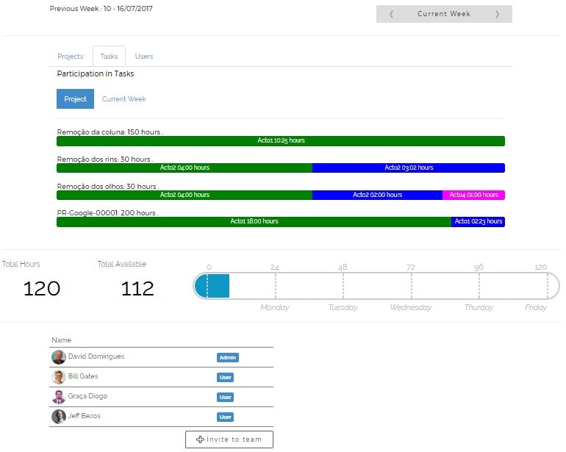Go to previous week using left chevron
This screenshot has height=452, width=566.
(391, 14)
